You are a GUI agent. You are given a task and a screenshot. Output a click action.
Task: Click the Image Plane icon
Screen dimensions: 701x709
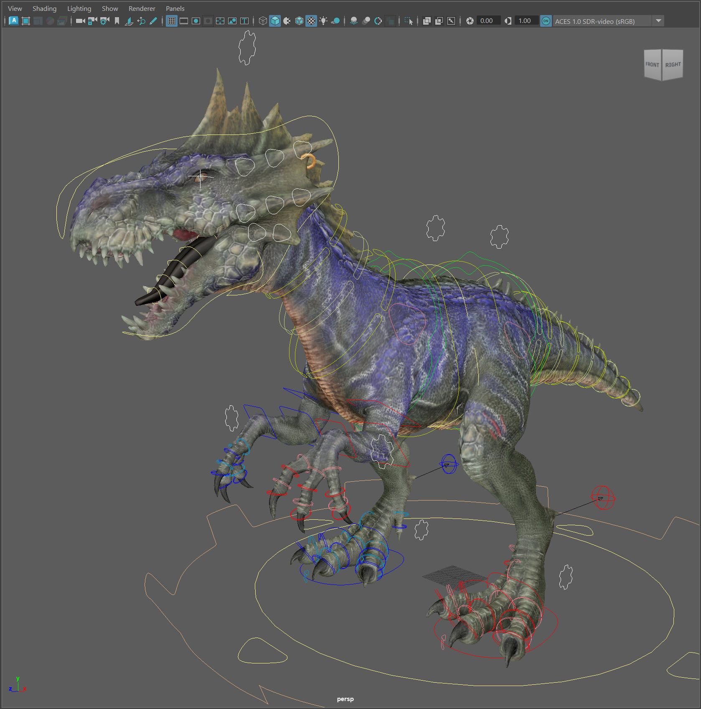pos(129,20)
